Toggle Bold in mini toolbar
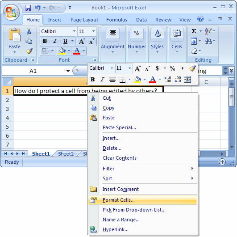The image size is (237, 237). coord(92,79)
